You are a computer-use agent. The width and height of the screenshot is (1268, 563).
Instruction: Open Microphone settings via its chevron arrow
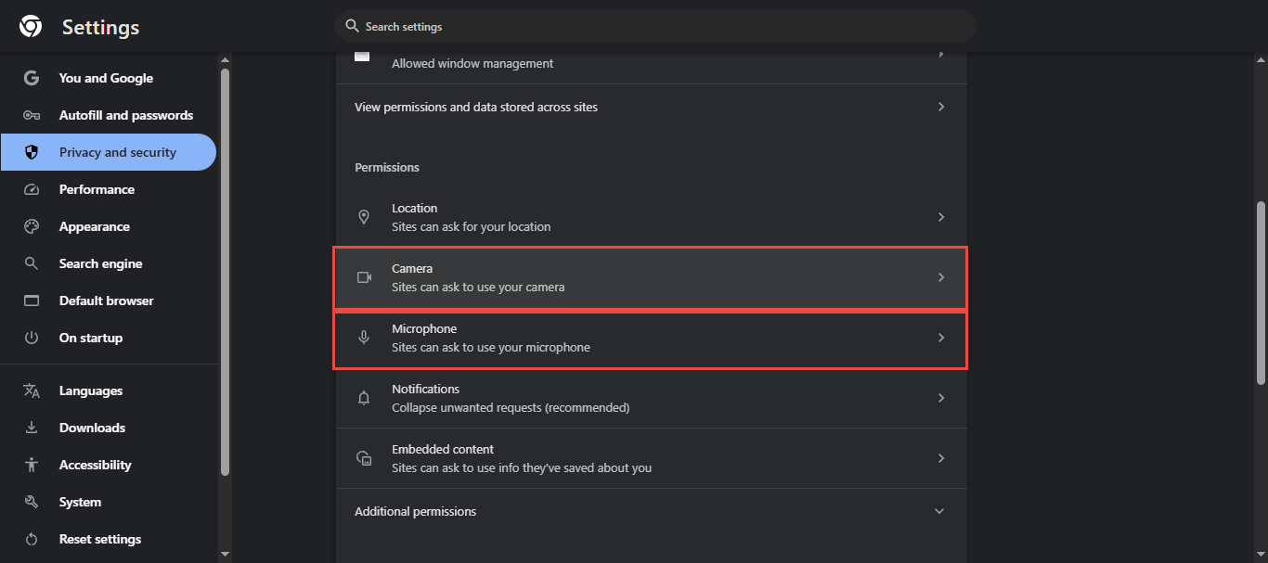click(940, 338)
